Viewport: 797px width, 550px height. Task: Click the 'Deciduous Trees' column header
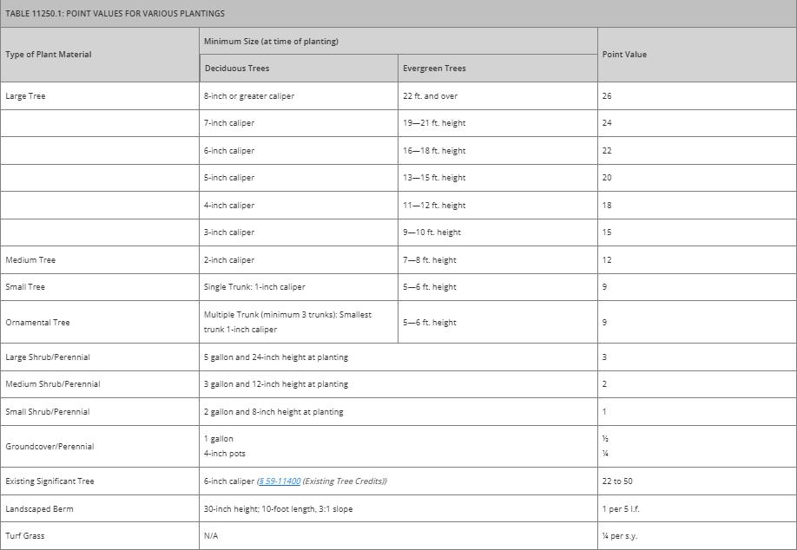pyautogui.click(x=236, y=69)
